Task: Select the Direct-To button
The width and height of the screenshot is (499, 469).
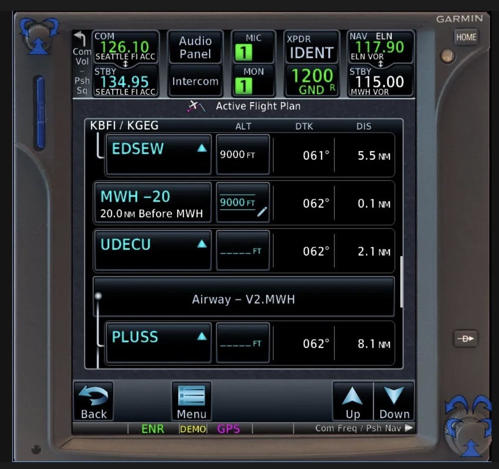Action: point(465,339)
